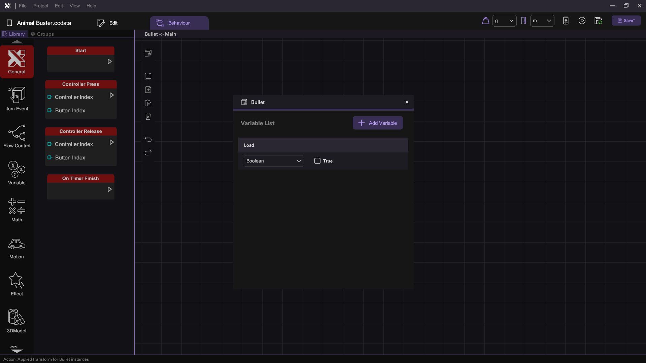Open the Motion category icon
The width and height of the screenshot is (646, 363).
(17, 248)
